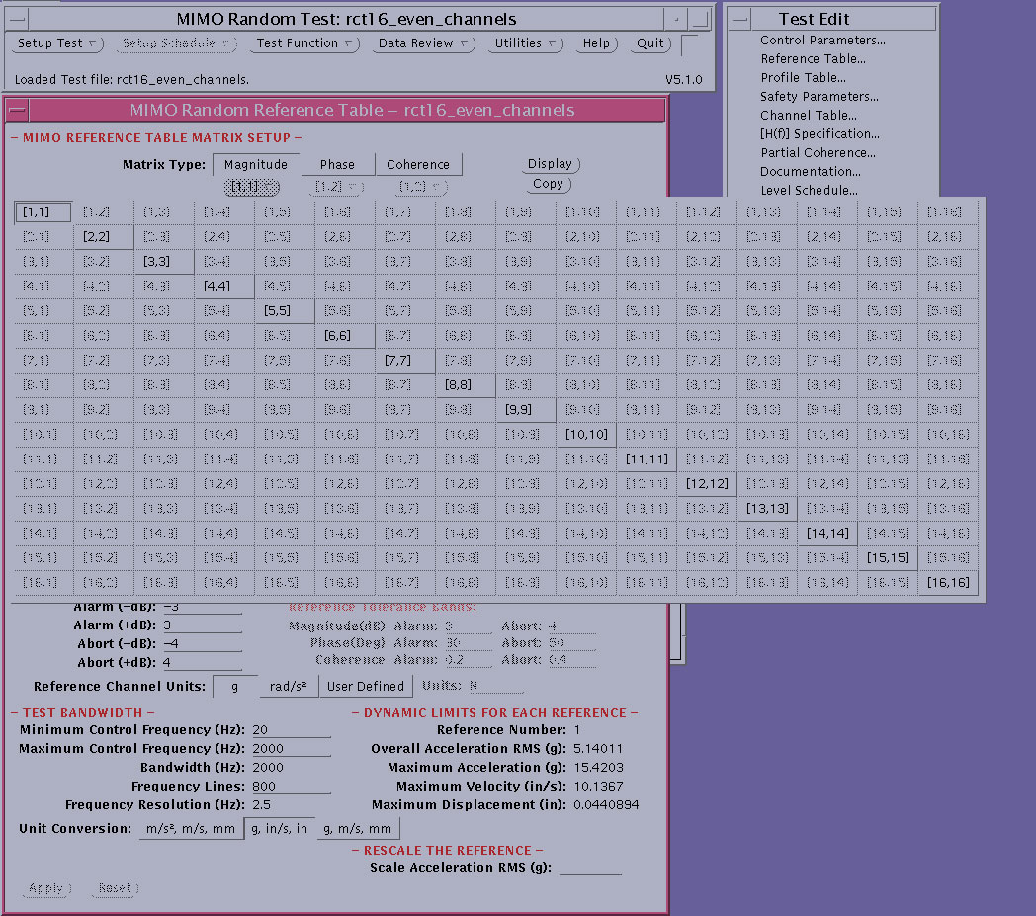Set unit conversion to g, in/s, in
1036x916 pixels.
[x=280, y=829]
